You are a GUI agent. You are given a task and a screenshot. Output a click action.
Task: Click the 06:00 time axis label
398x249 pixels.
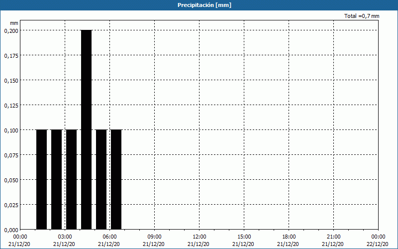[109, 237]
